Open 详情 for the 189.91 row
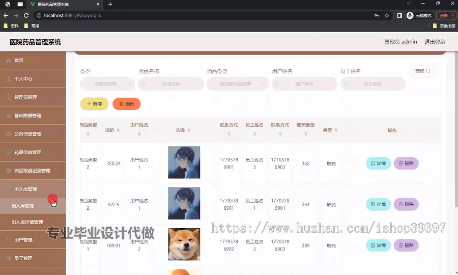 [378, 245]
